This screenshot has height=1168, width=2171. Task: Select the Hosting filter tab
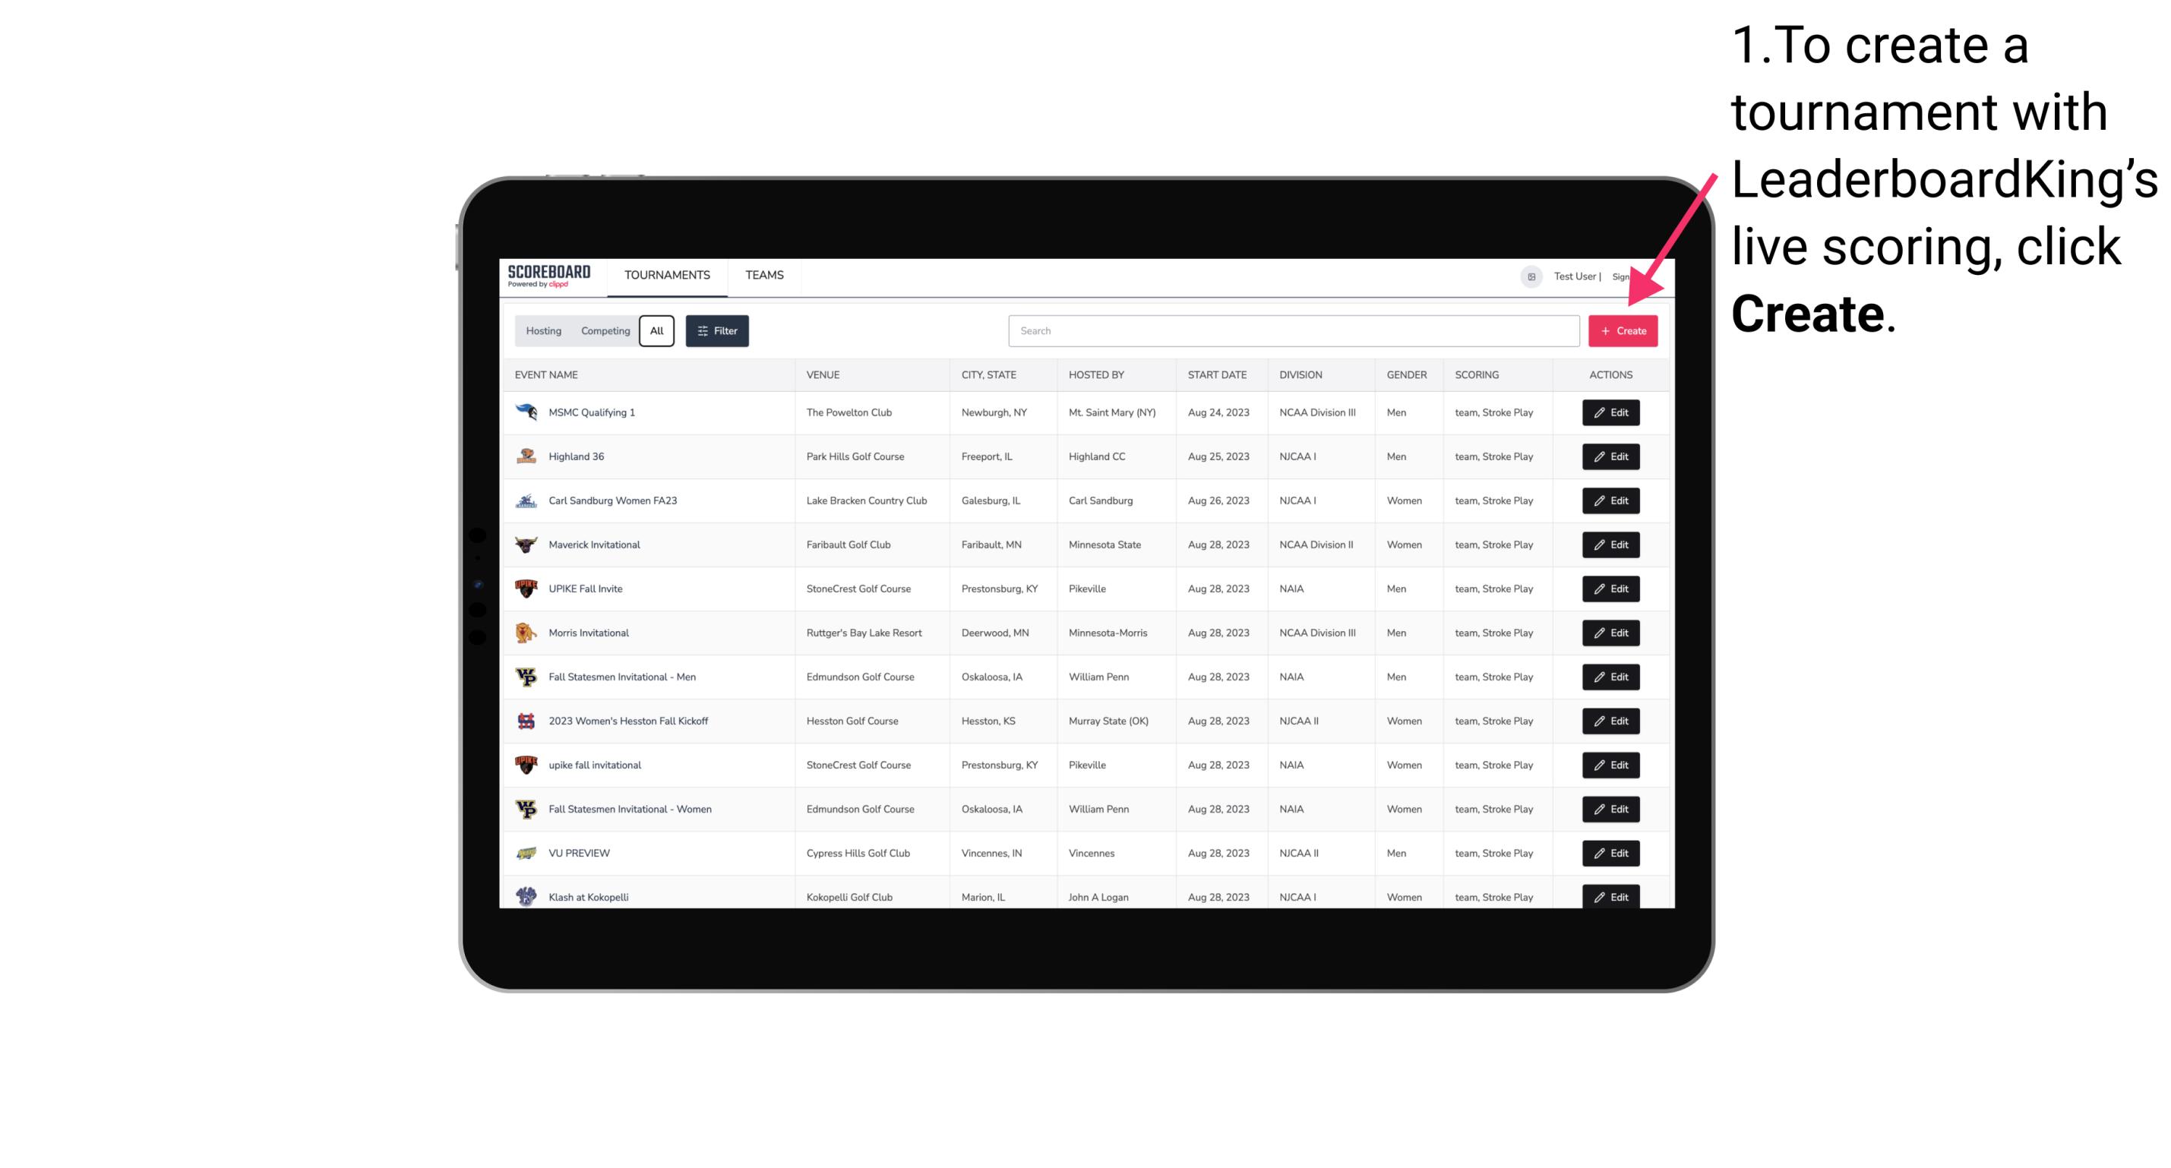tap(544, 331)
